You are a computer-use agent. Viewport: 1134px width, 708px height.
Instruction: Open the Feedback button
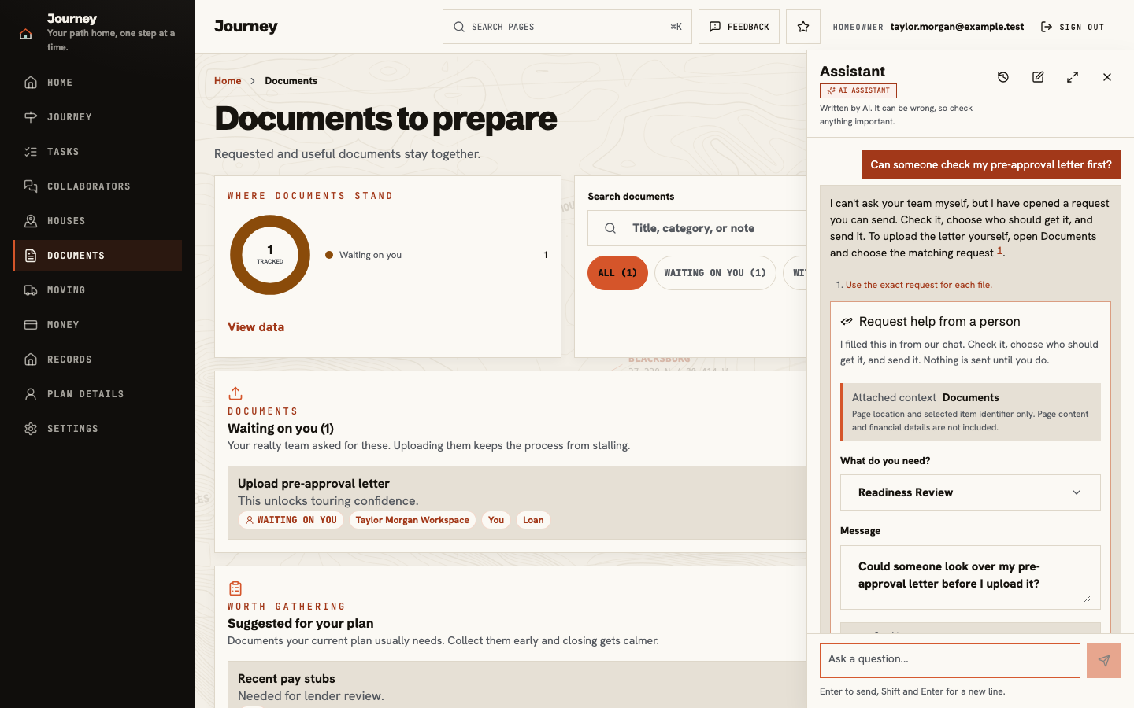pyautogui.click(x=739, y=27)
